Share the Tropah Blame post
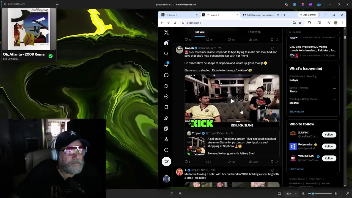Image resolution: width=352 pixels, height=198 pixels. click(x=278, y=162)
